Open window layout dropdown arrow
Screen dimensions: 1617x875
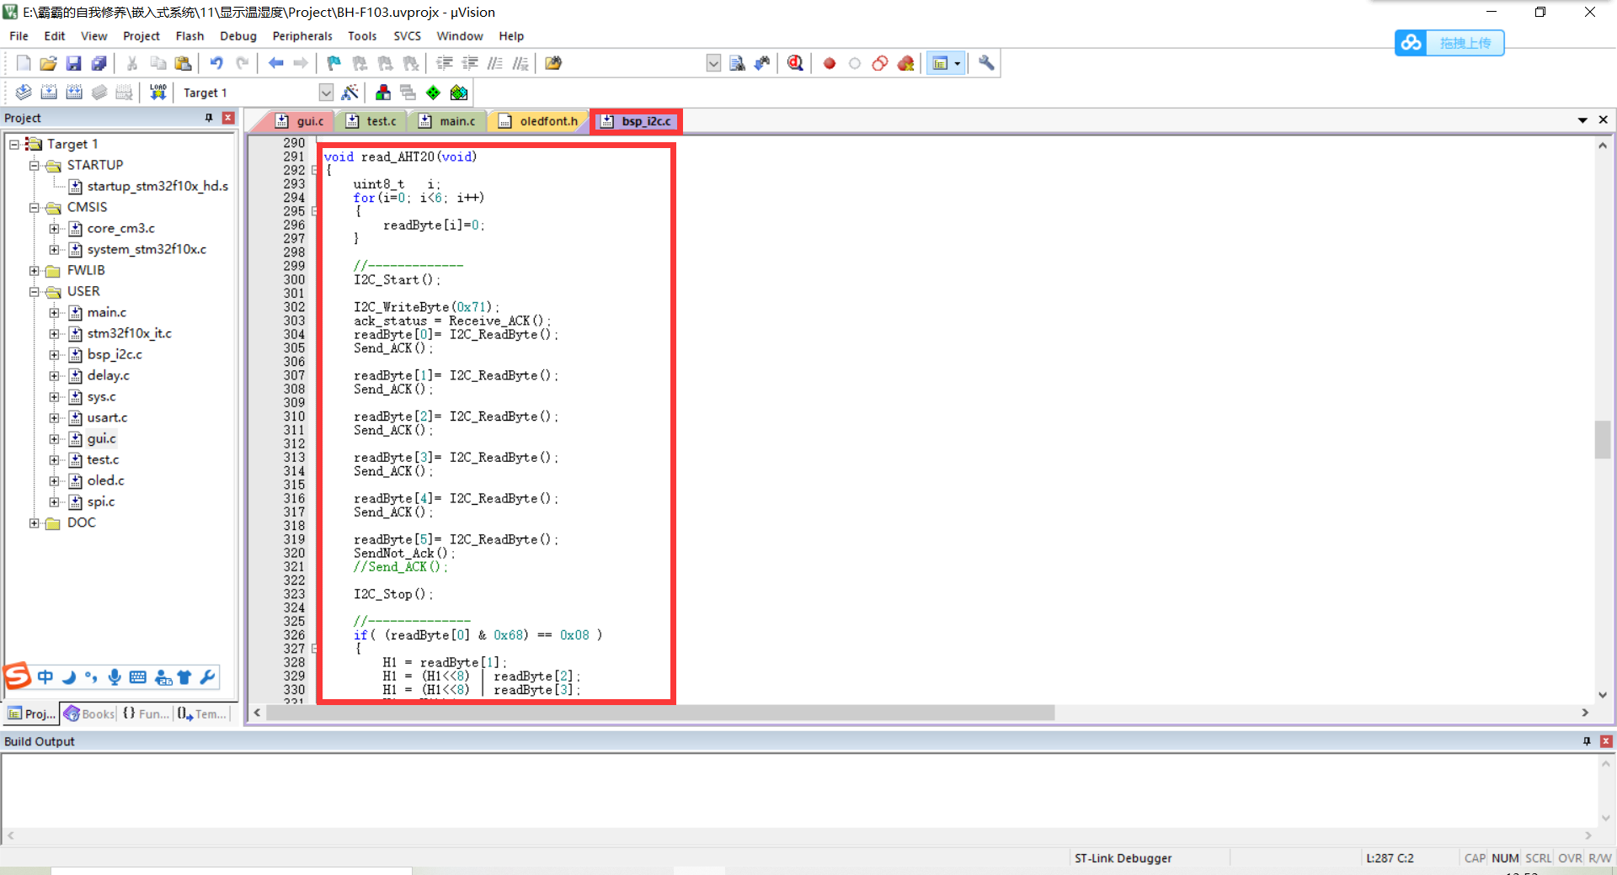tap(958, 63)
